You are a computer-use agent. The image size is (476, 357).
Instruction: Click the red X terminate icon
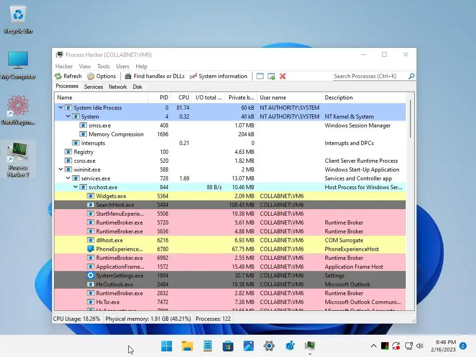coord(283,76)
